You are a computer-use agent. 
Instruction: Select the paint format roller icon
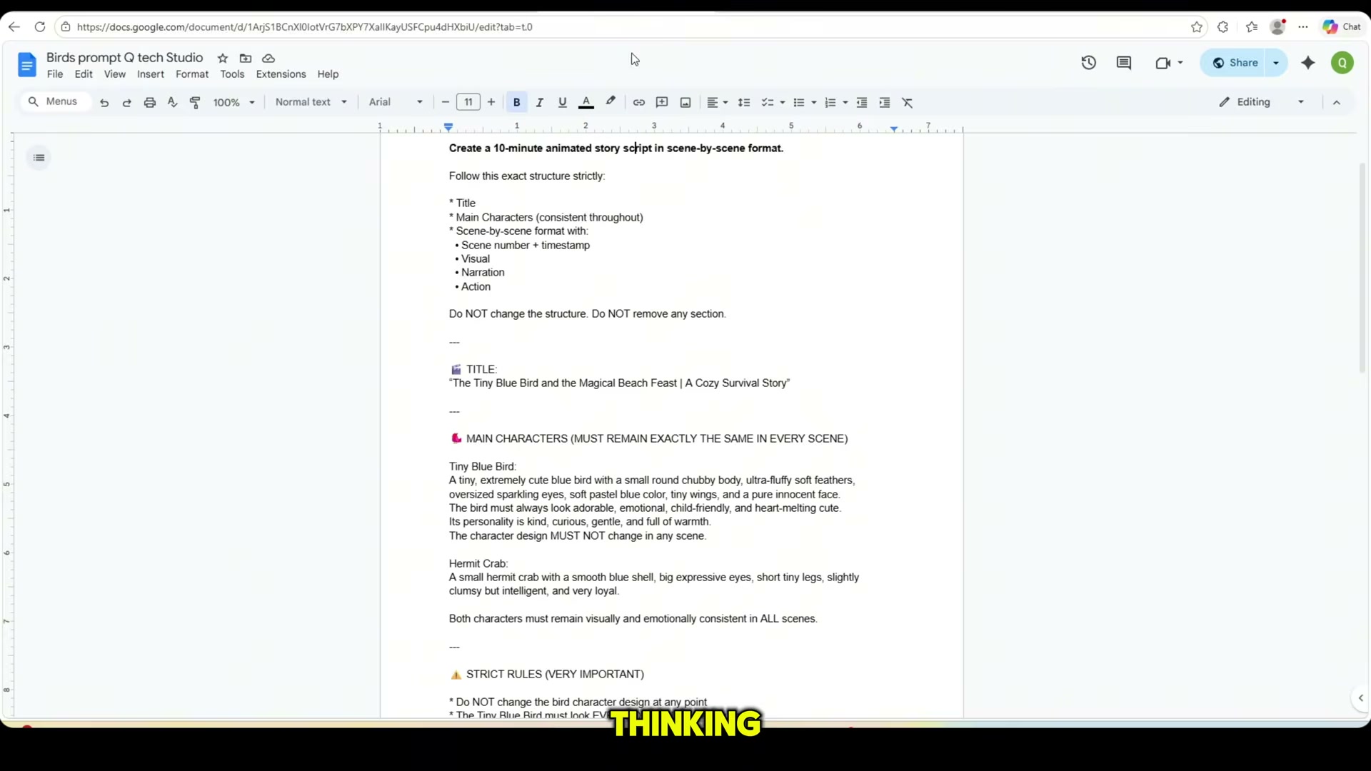coord(195,103)
